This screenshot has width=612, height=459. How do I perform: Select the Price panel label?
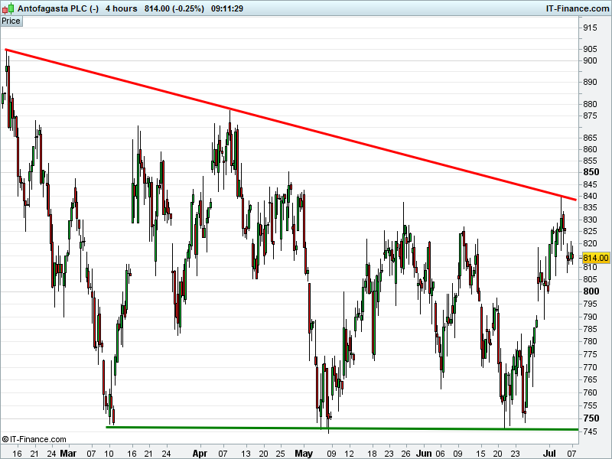pyautogui.click(x=11, y=21)
